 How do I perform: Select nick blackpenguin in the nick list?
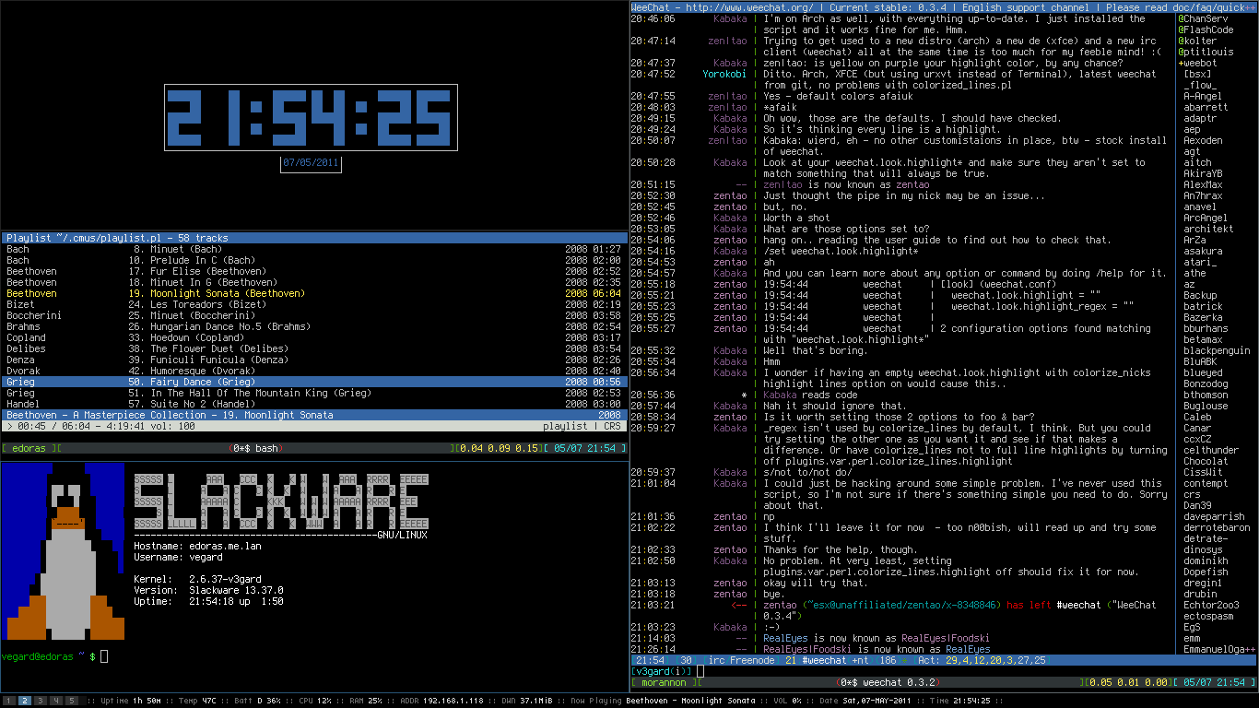tap(1217, 350)
